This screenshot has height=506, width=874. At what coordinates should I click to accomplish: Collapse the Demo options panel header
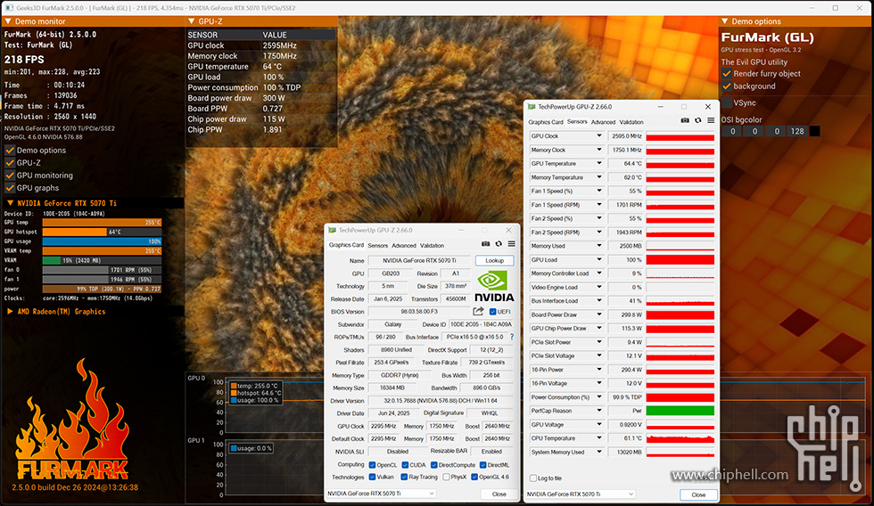point(724,21)
